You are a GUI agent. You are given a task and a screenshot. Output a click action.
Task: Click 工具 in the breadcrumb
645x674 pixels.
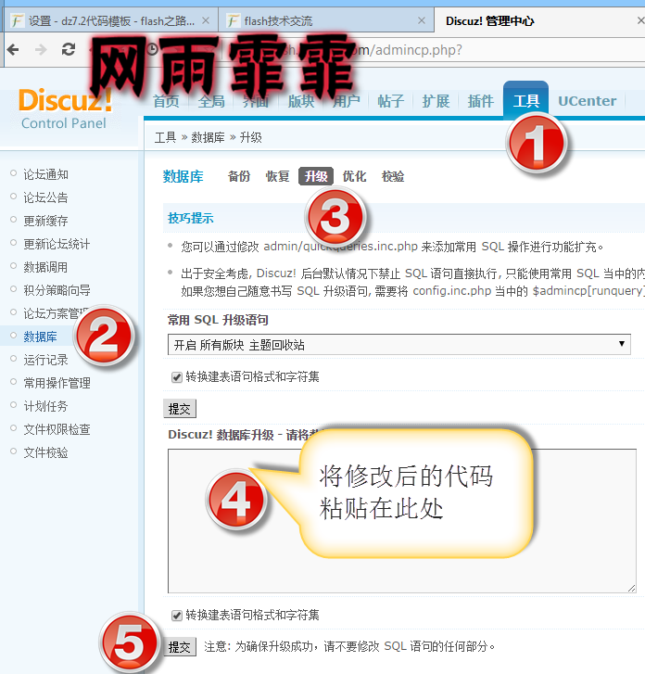(166, 137)
